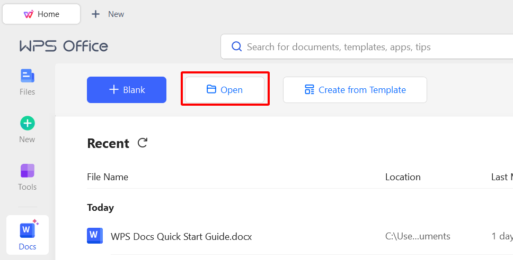The height and width of the screenshot is (260, 513).
Task: Create a Blank document
Action: (127, 90)
